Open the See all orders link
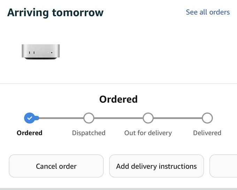The image size is (237, 190). point(208,12)
